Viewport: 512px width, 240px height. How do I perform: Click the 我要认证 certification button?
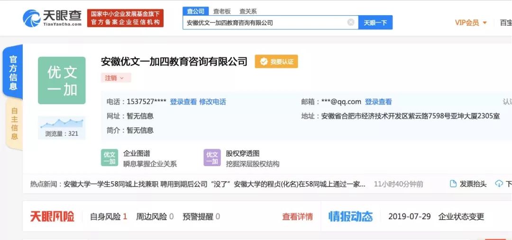(x=276, y=62)
